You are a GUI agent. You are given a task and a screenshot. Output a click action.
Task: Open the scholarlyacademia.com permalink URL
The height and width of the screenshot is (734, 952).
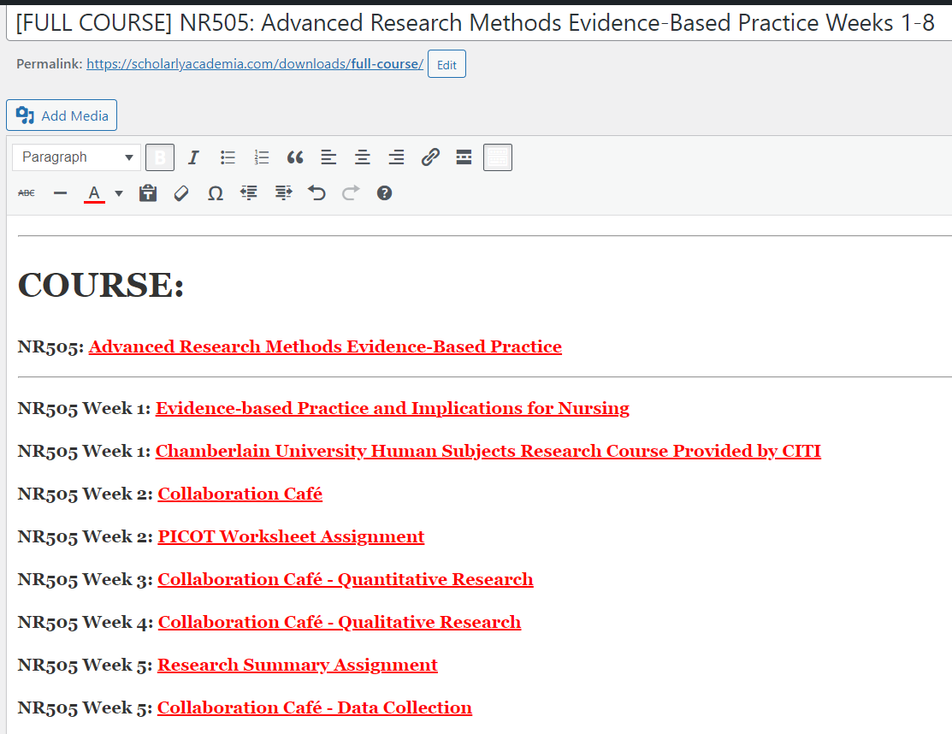[255, 64]
